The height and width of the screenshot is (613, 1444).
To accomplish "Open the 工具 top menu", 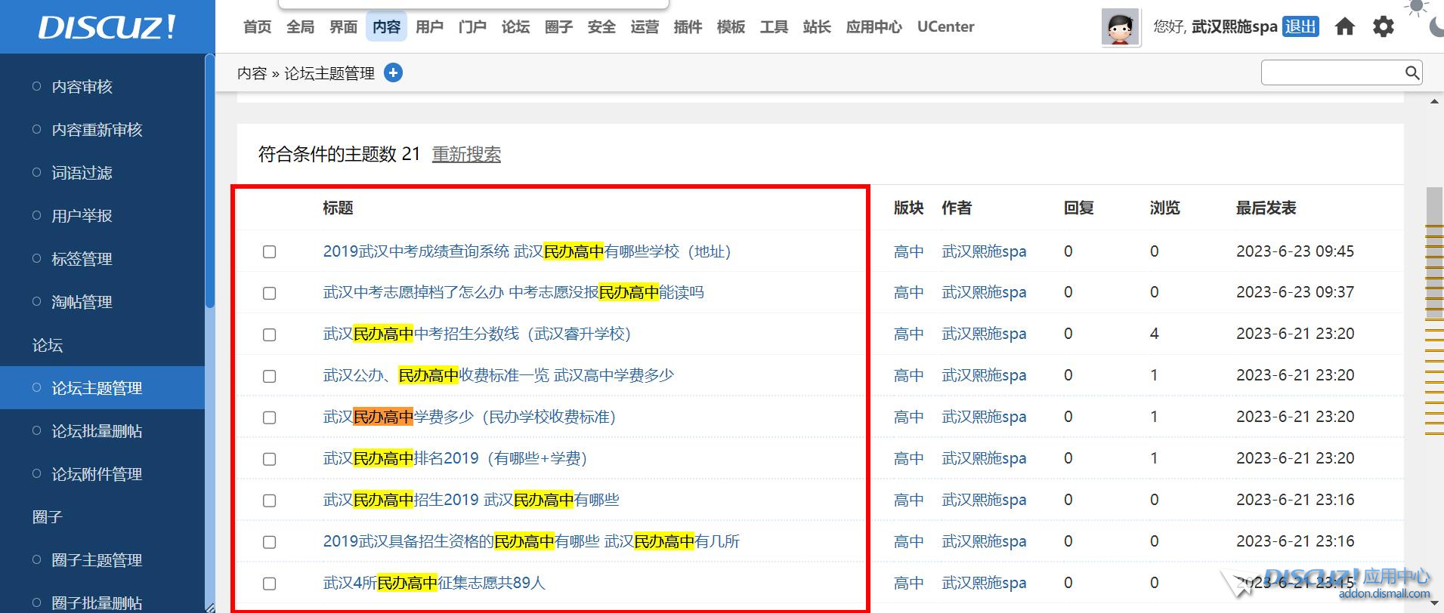I will tap(774, 27).
